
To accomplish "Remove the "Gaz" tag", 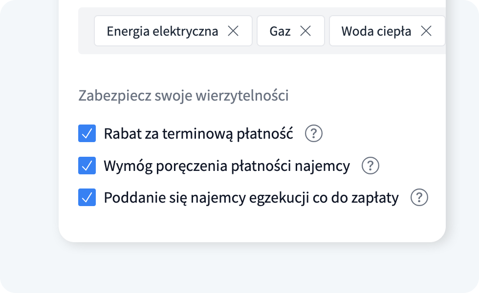I will tap(306, 30).
